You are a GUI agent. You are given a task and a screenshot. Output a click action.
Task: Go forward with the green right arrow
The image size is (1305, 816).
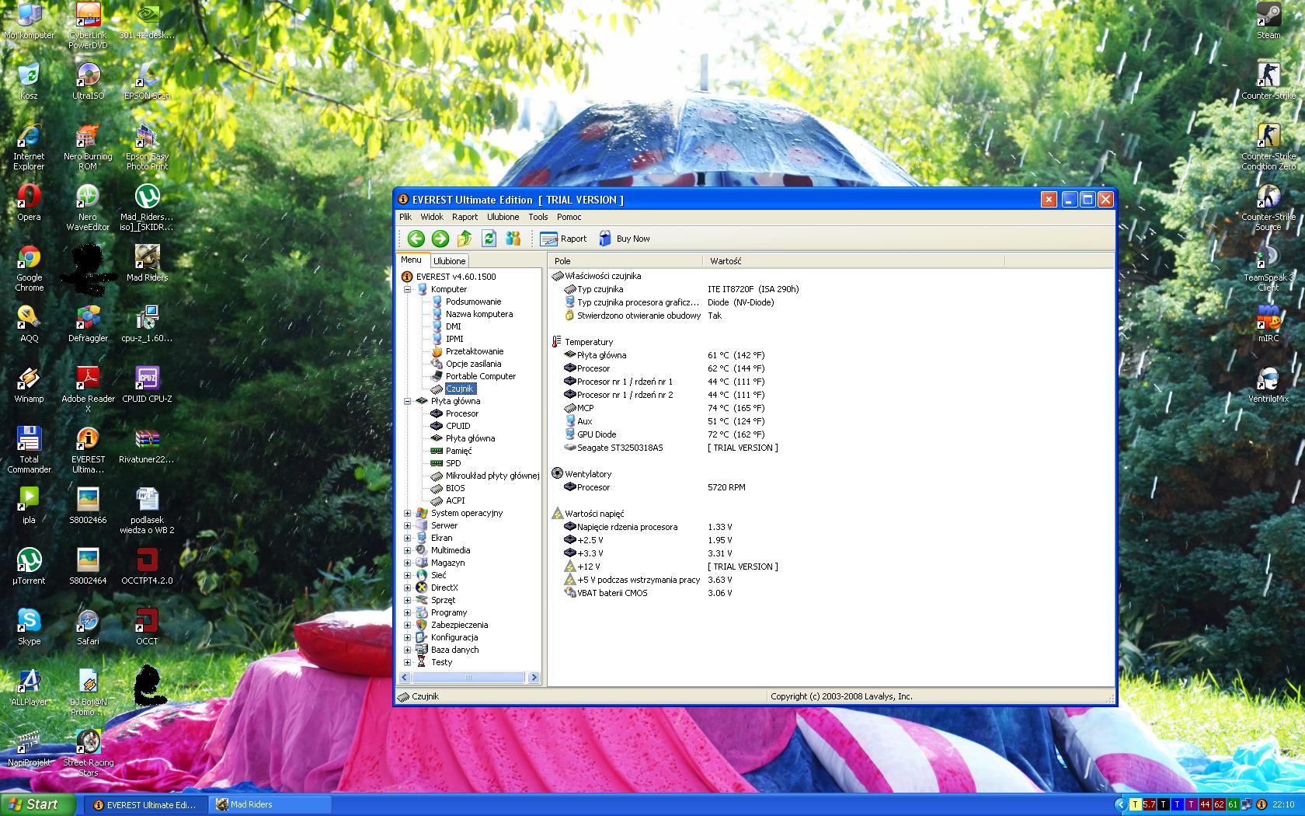pyautogui.click(x=440, y=239)
